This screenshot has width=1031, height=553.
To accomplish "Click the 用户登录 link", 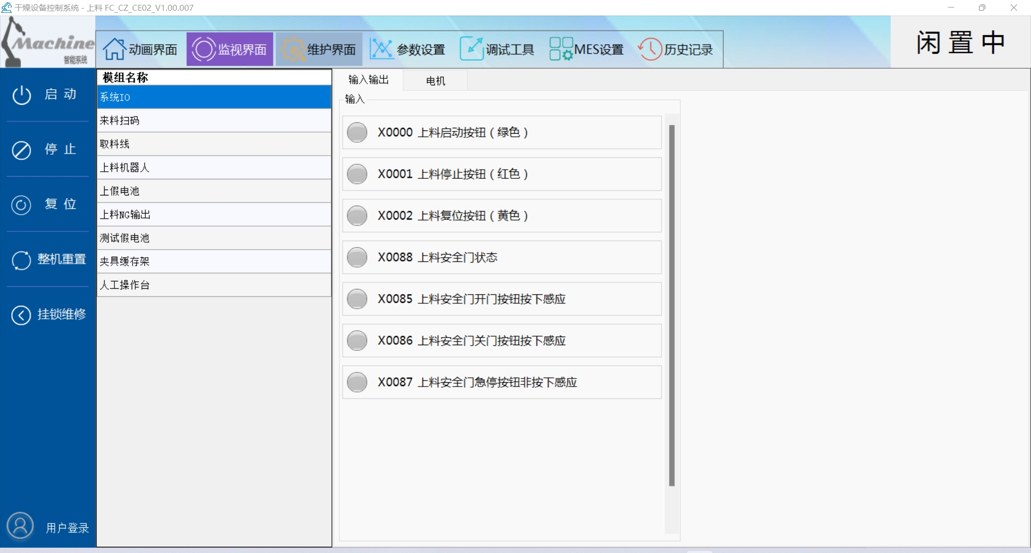I will (x=67, y=528).
